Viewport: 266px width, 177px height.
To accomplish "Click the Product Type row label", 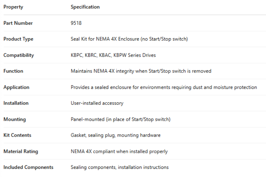I will 18,39.
